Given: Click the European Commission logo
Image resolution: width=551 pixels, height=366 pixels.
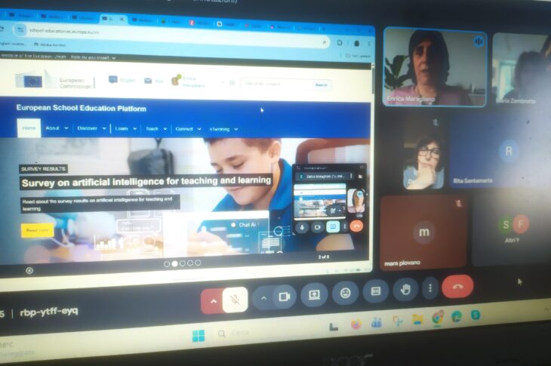Looking at the screenshot, I should (x=54, y=81).
